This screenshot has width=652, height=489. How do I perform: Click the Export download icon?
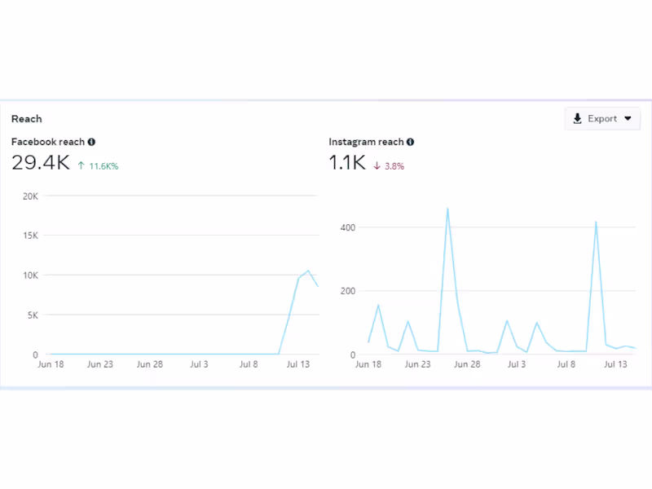pos(577,118)
